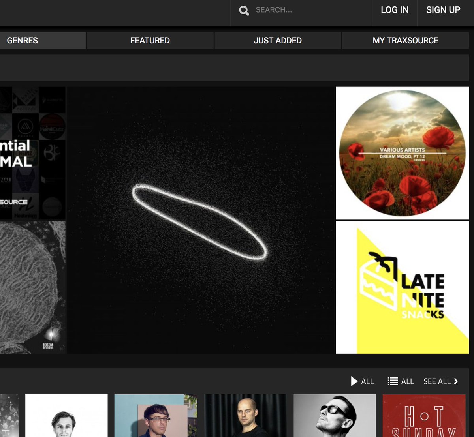Open the Hot Sunday red cover thumbnail
The height and width of the screenshot is (437, 474).
424,415
